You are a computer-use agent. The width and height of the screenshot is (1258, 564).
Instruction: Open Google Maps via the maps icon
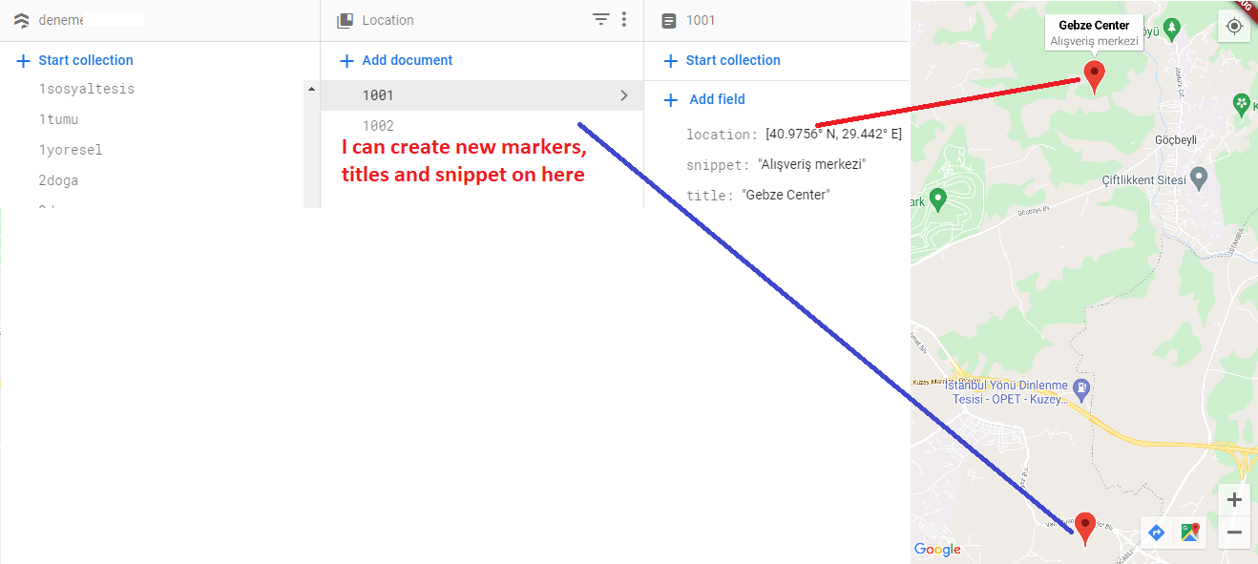point(1188,533)
